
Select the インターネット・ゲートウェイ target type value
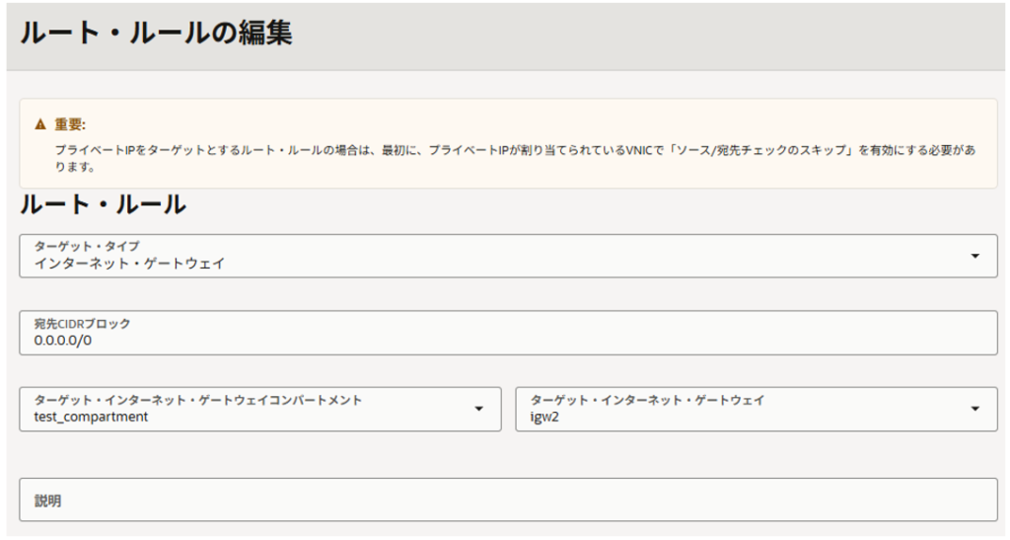click(129, 264)
